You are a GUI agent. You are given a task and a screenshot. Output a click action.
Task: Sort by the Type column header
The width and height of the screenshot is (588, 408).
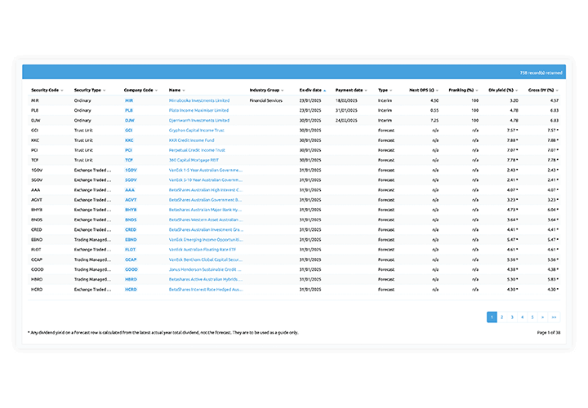(385, 91)
